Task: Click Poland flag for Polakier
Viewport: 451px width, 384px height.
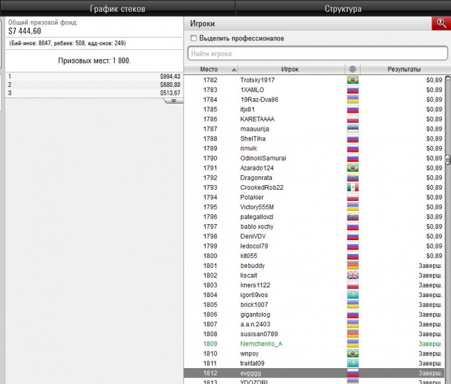Action: tap(353, 198)
